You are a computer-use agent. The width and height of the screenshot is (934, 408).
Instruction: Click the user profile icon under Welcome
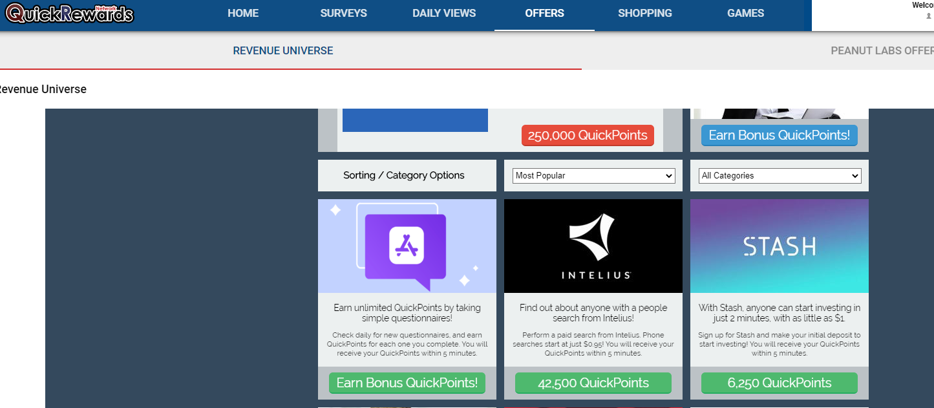point(929,16)
